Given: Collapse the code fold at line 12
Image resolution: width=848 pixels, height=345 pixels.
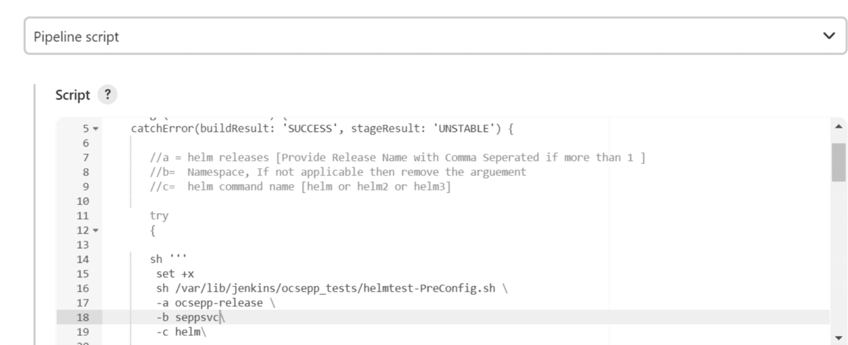Looking at the screenshot, I should 96,231.
